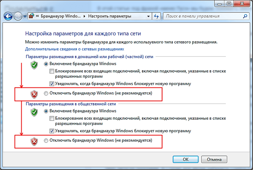The image size is (253, 170).
Task: Select 'Включение брандмауэра Windows' for public network
Action: (x=47, y=111)
